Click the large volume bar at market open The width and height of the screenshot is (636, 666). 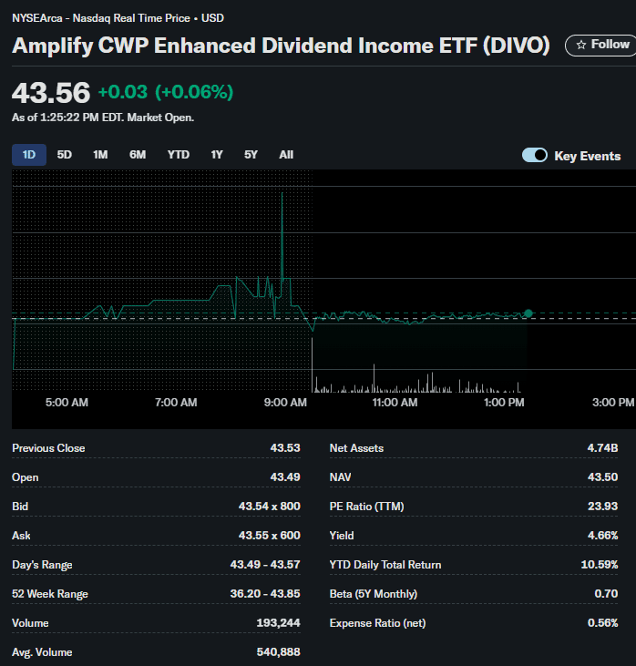click(x=313, y=364)
